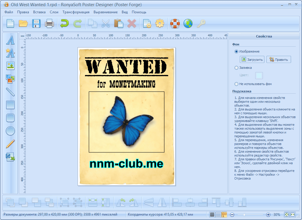Create a new document from the toolbar
The width and height of the screenshot is (302, 220).
pyautogui.click(x=10, y=23)
